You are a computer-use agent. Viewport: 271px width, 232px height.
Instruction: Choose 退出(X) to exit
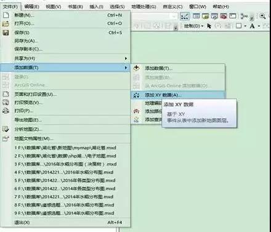tap(66, 222)
